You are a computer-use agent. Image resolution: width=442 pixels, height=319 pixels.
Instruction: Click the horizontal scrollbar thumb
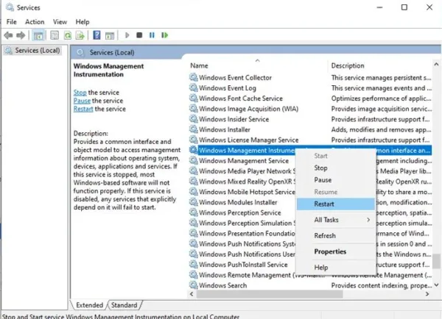(x=270, y=294)
